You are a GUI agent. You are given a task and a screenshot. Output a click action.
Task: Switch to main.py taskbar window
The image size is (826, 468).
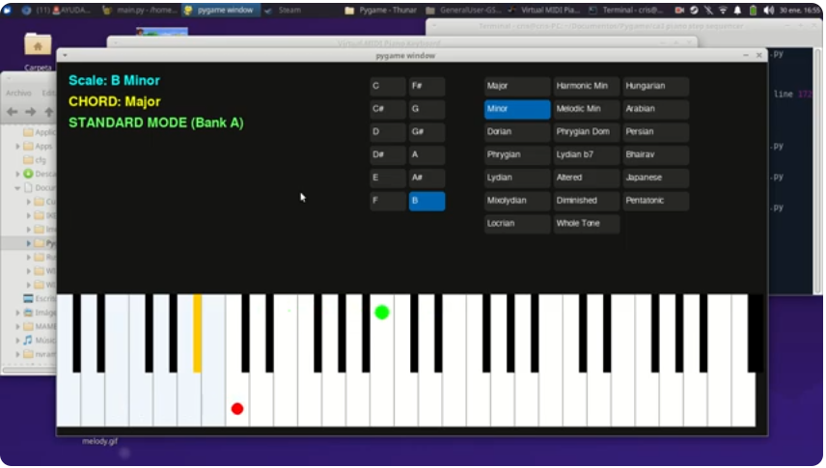pyautogui.click(x=141, y=10)
